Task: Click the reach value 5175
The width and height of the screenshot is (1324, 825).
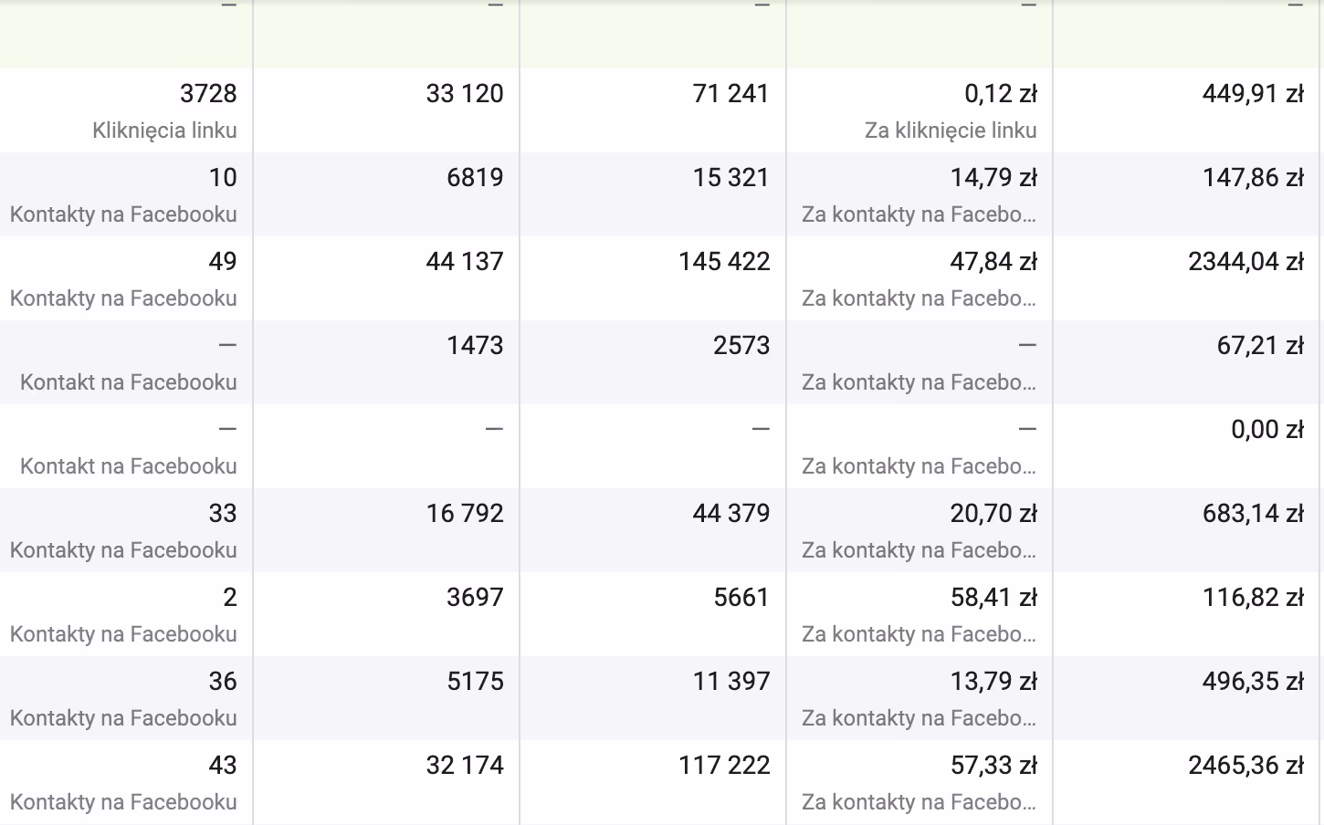Action: (x=475, y=681)
